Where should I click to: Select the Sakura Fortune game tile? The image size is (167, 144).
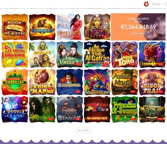(70, 27)
